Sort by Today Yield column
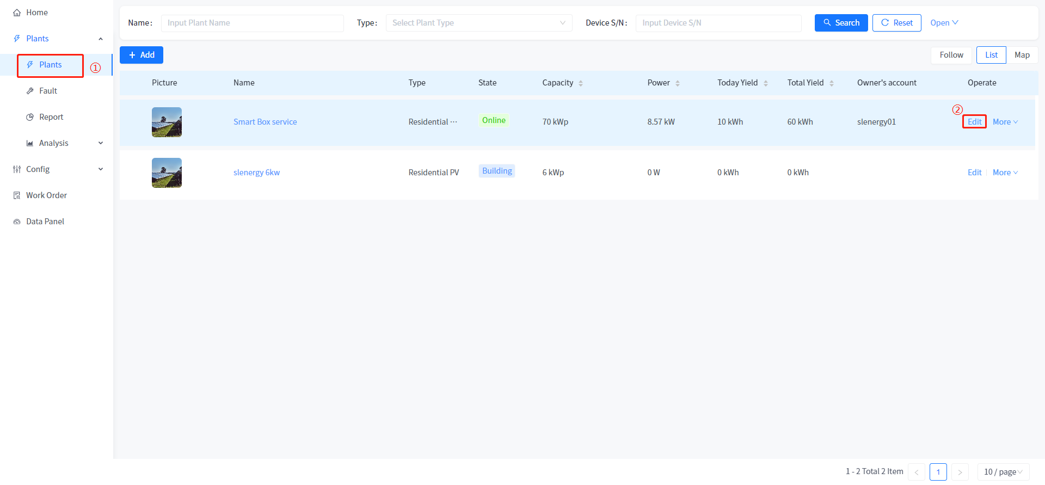The image size is (1045, 485). click(765, 83)
